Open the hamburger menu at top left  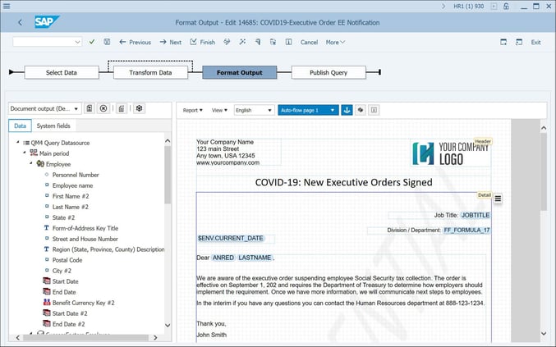pos(7,6)
